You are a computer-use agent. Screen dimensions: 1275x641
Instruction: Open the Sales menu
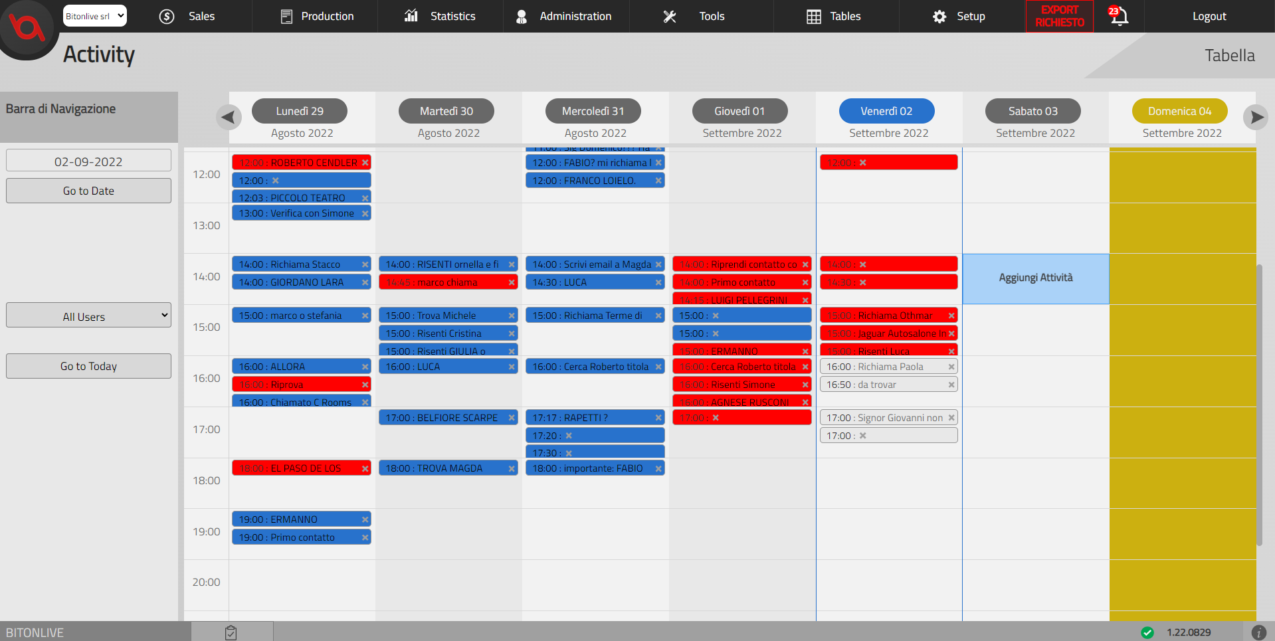[188, 16]
